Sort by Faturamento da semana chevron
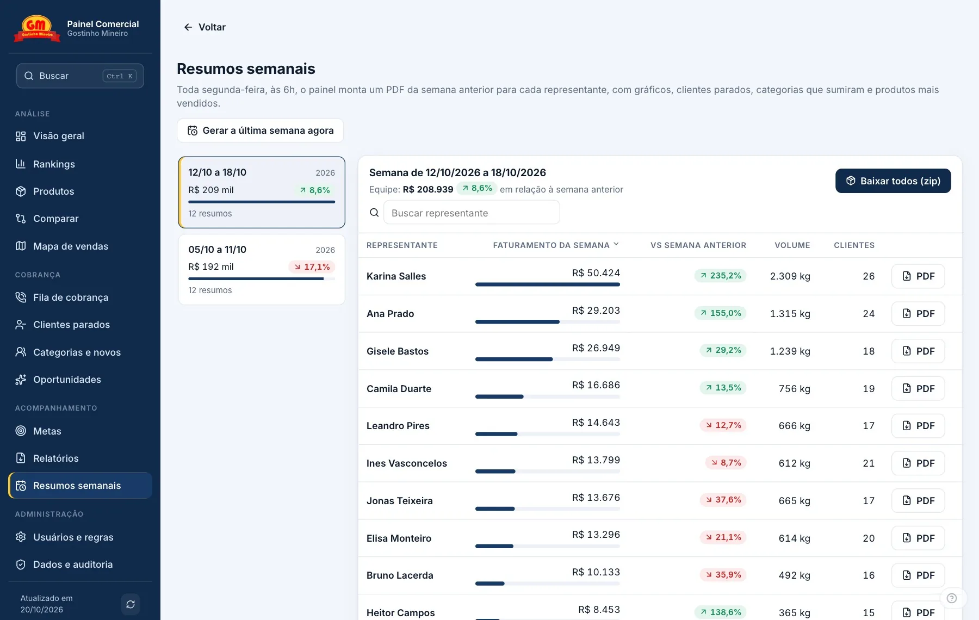 [x=616, y=245]
